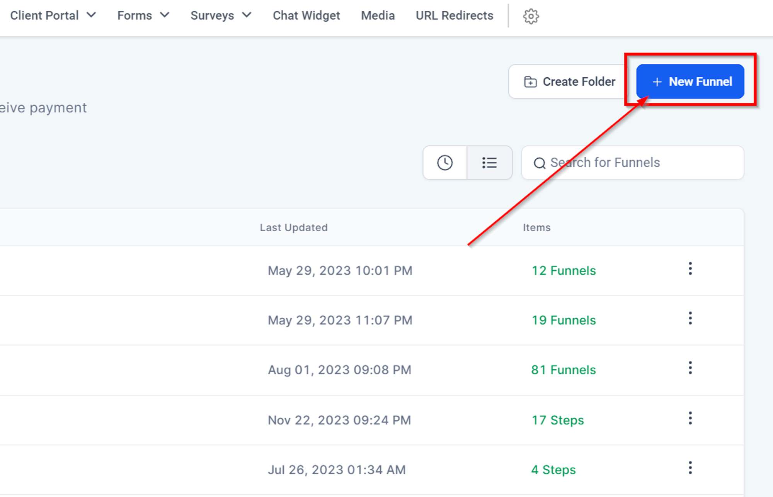
Task: Click the Items column header
Action: (x=537, y=227)
